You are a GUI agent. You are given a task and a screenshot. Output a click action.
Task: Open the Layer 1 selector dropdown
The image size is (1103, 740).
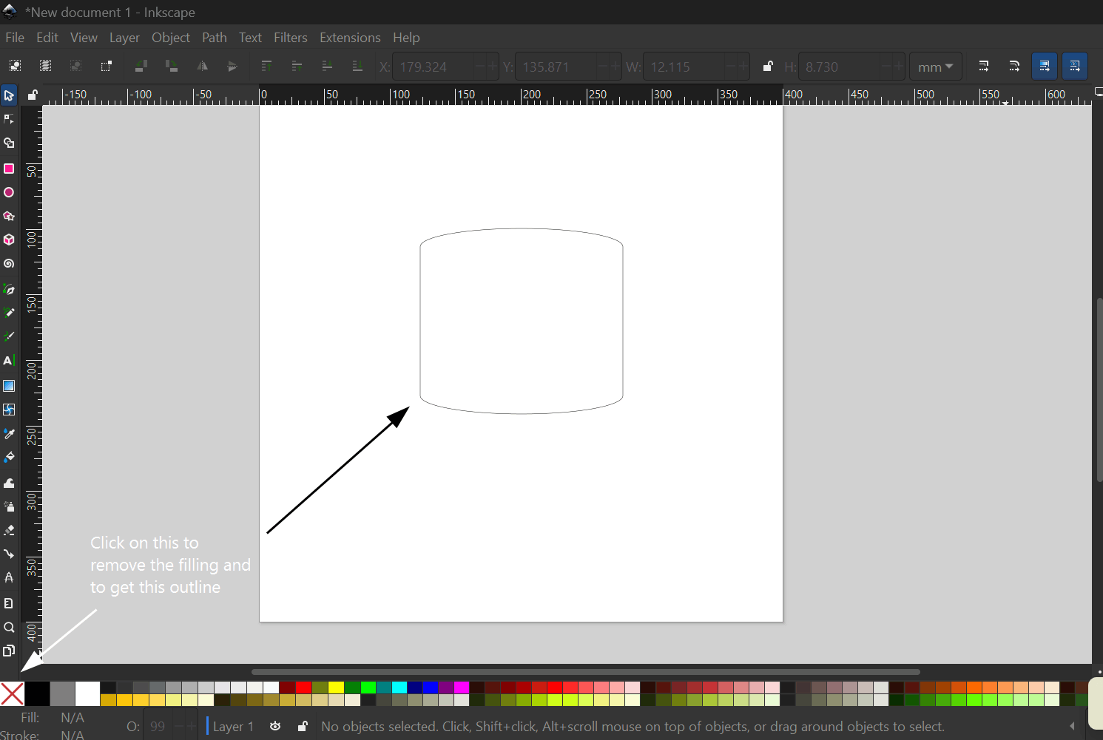233,727
